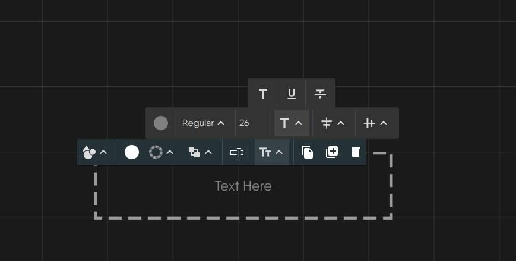This screenshot has width=516, height=261.
Task: Click the chevron next to shapes icon
Action: [103, 153]
